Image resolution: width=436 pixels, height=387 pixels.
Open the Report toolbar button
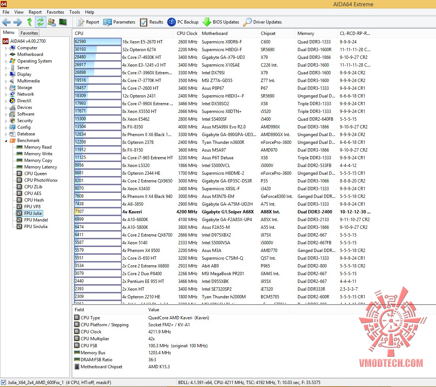(x=88, y=22)
